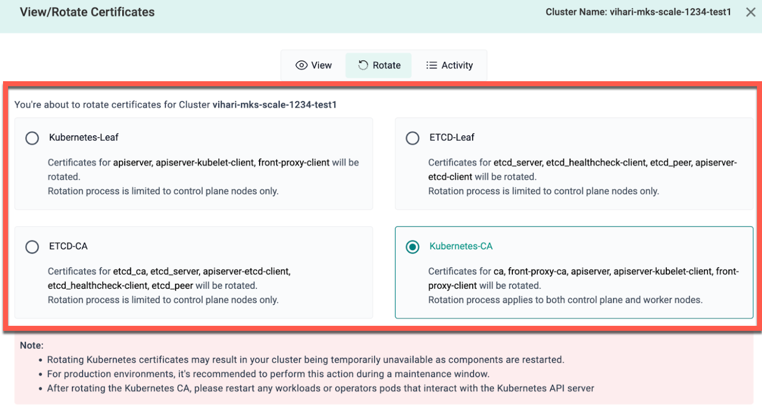Screen dimensions: 762x405
Task: Switch to the Rotate tab
Action: (379, 65)
